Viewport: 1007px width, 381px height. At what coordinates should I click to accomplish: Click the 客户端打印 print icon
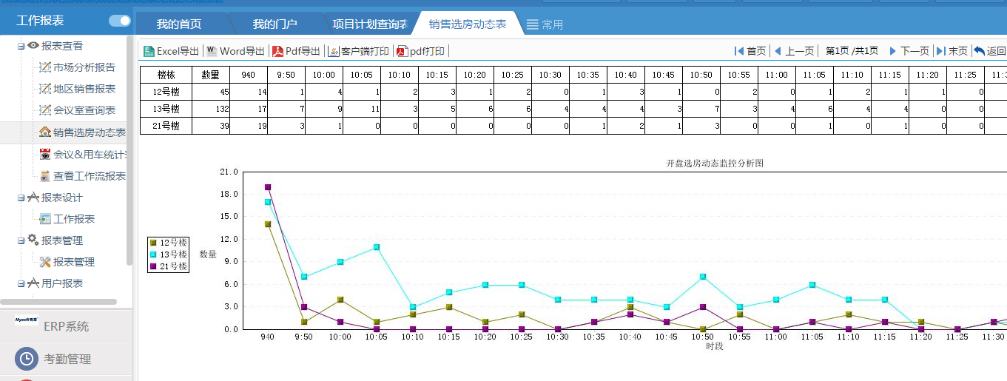(x=333, y=51)
